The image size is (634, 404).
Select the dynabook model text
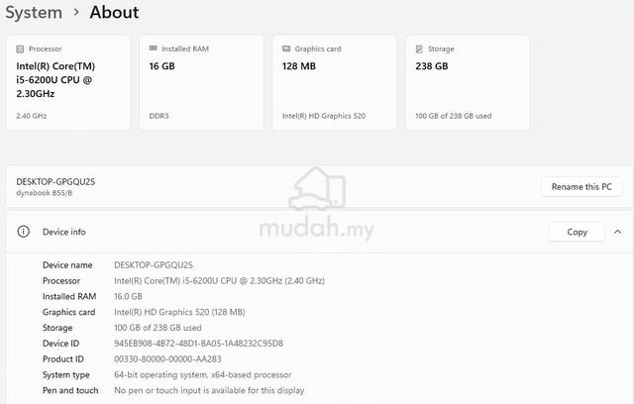pyautogui.click(x=44, y=193)
